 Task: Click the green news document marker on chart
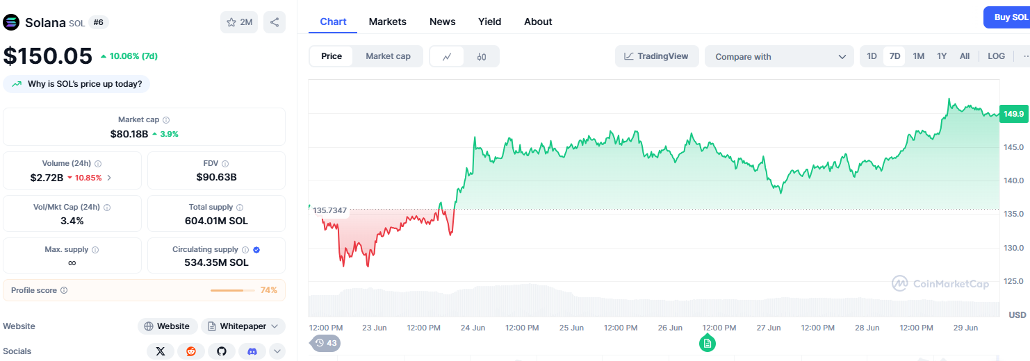(x=708, y=343)
